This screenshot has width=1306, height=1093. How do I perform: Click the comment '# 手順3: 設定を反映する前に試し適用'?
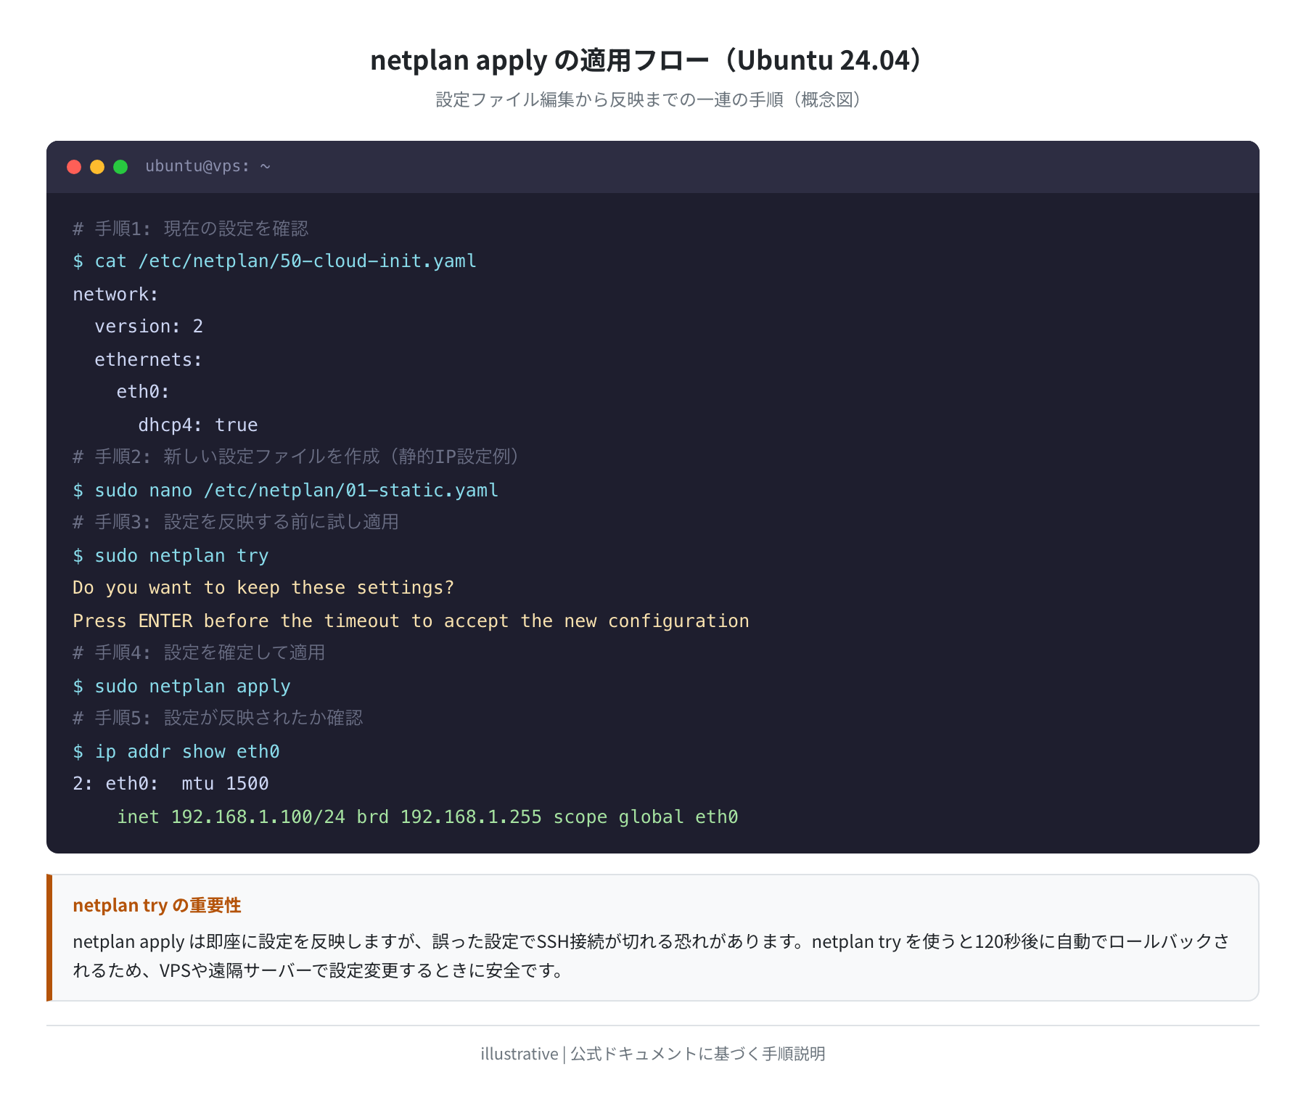click(x=236, y=522)
